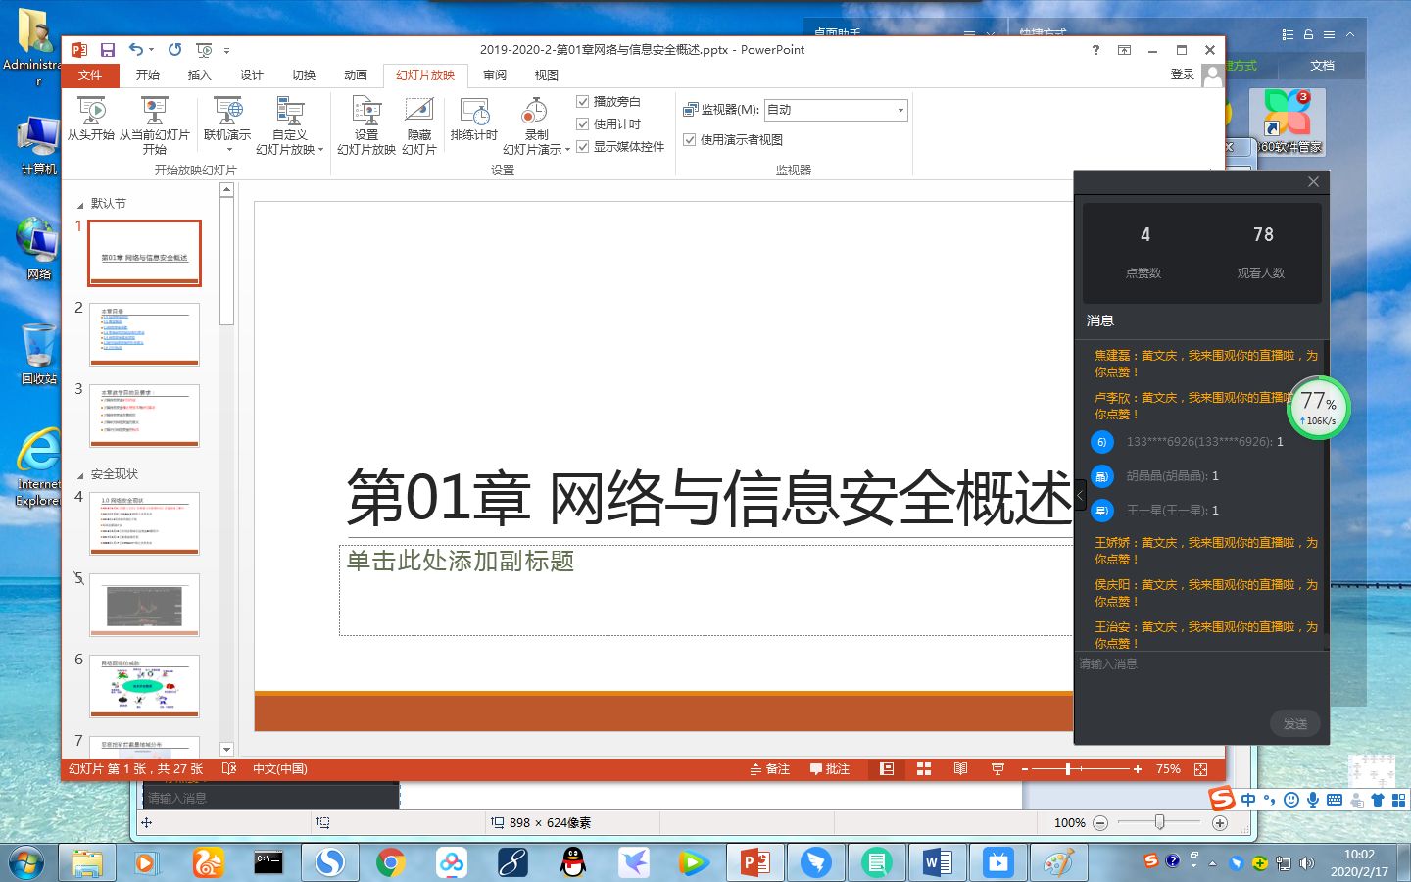This screenshot has height=882, width=1411.
Task: Disable Use Presenter View checkbox
Action: [x=690, y=139]
